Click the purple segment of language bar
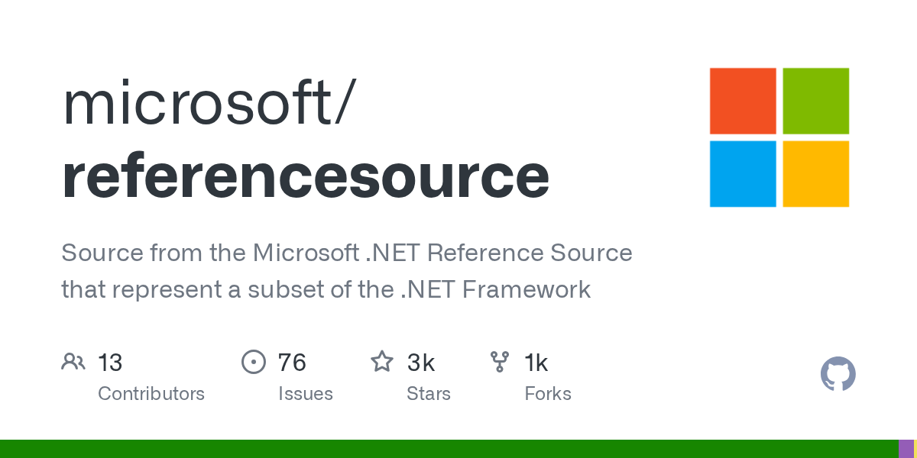 click(906, 449)
